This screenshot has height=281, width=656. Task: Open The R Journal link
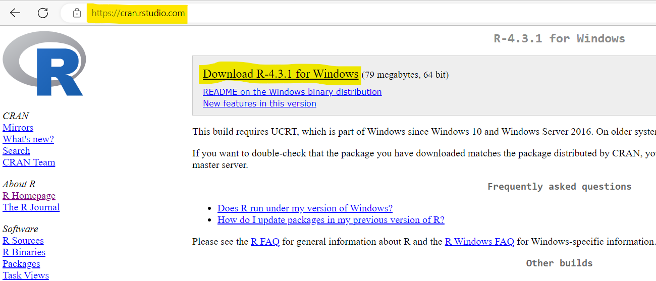[x=31, y=207]
